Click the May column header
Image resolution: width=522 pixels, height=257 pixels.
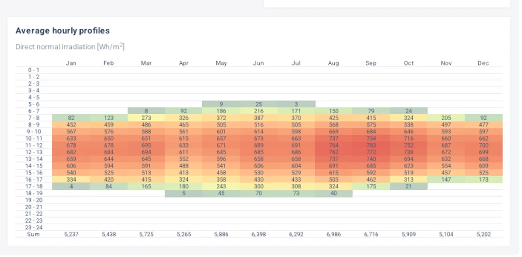pos(221,63)
